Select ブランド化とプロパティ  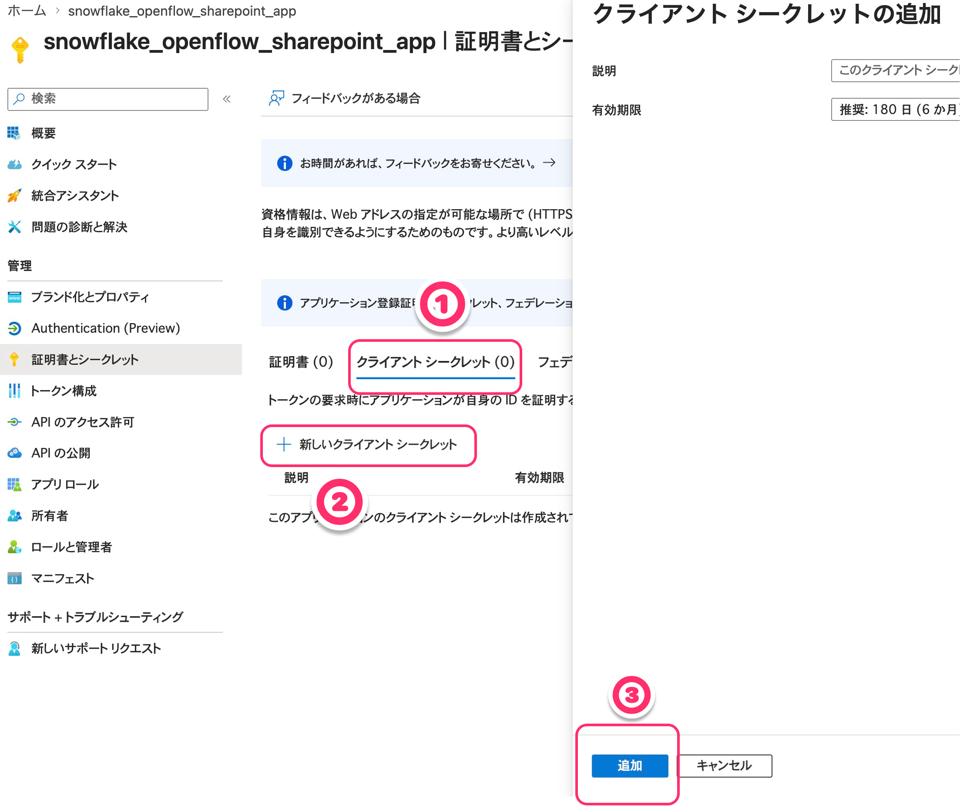90,297
